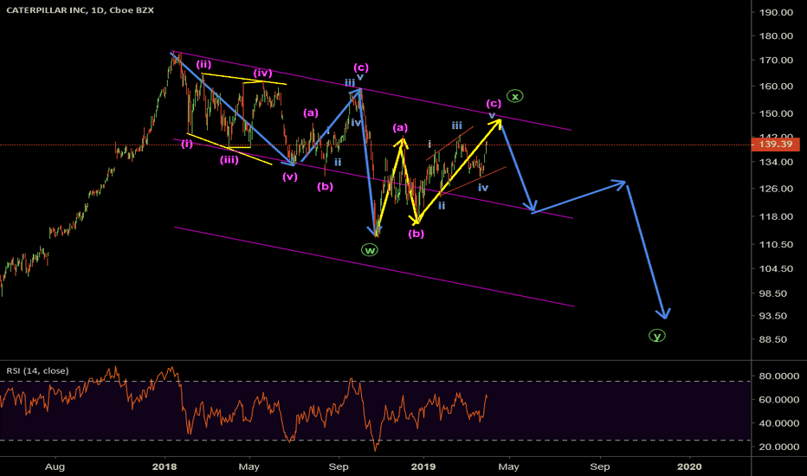807x476 pixels.
Task: Select the RSI (14, close) indicator label
Action: [37, 370]
